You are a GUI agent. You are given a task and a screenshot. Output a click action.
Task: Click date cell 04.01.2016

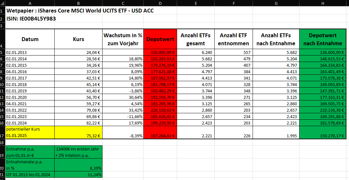[x=30, y=72]
